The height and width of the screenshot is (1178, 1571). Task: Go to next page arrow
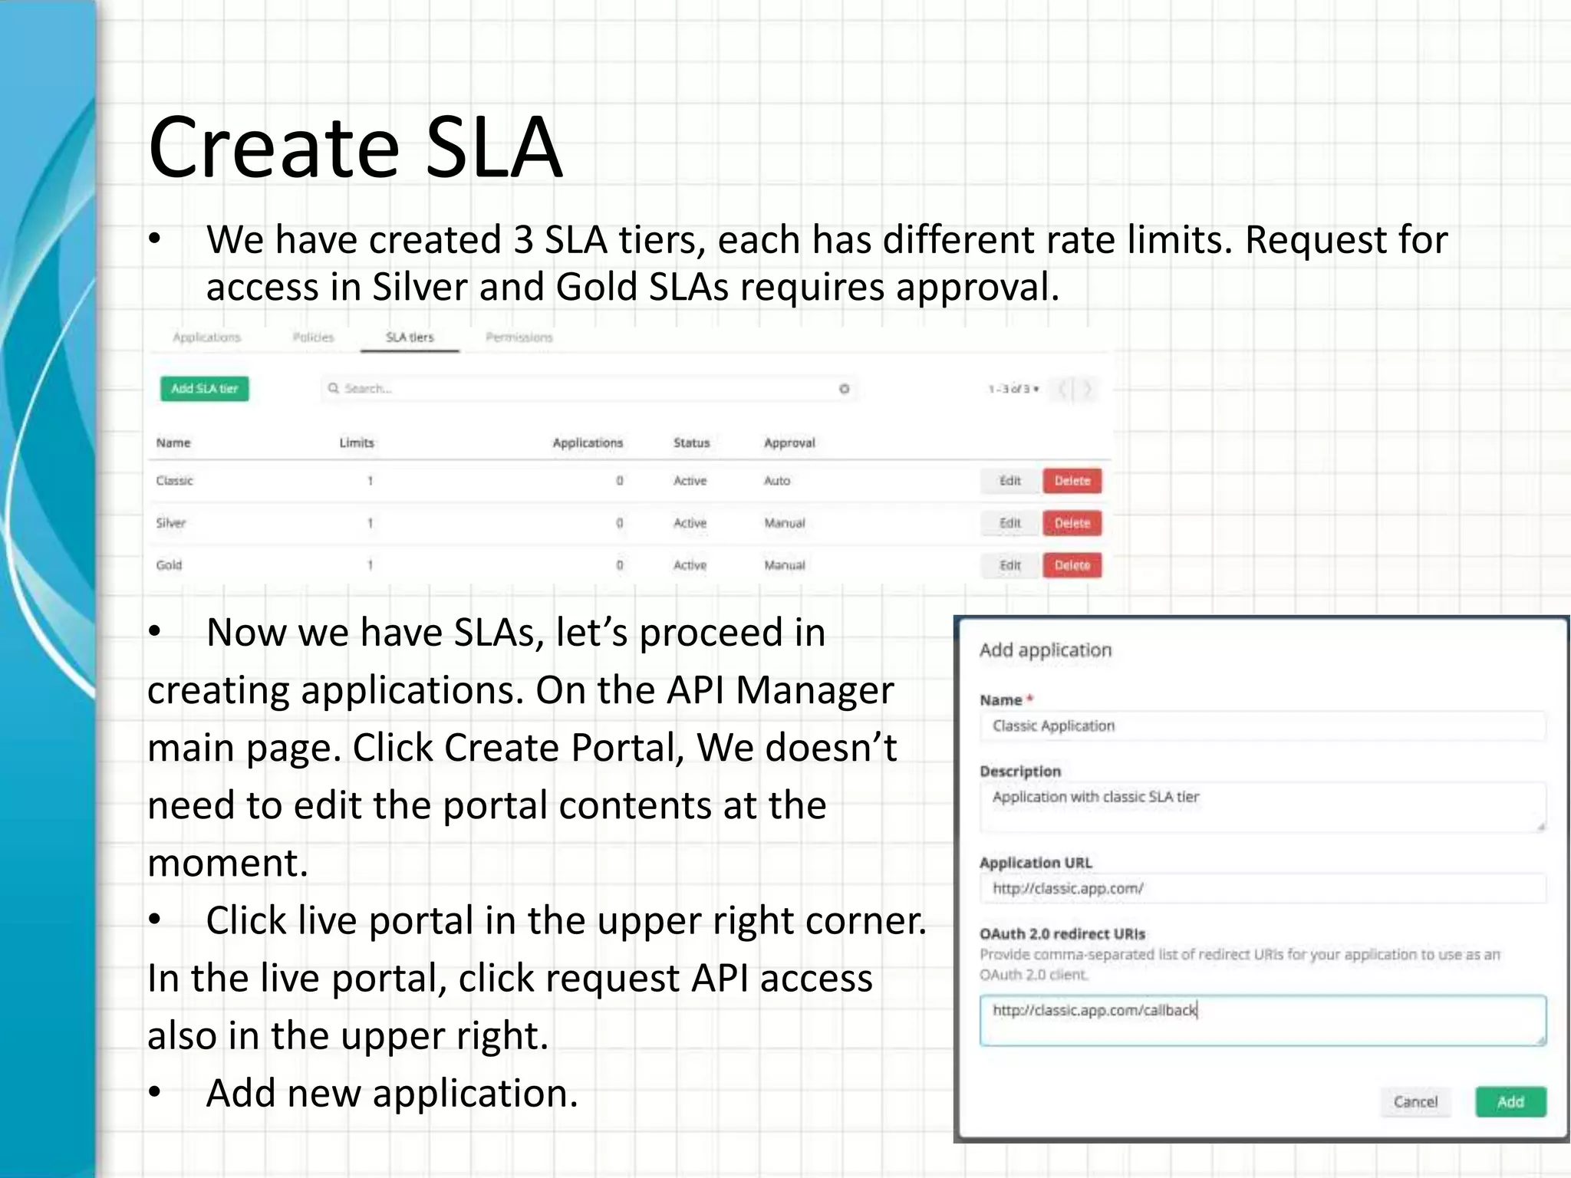point(1087,389)
